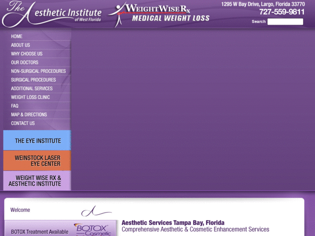Focus the Search input field

click(x=285, y=22)
